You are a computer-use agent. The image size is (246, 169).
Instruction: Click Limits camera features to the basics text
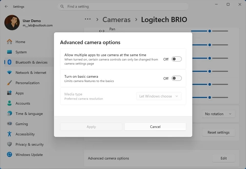[x=89, y=81]
